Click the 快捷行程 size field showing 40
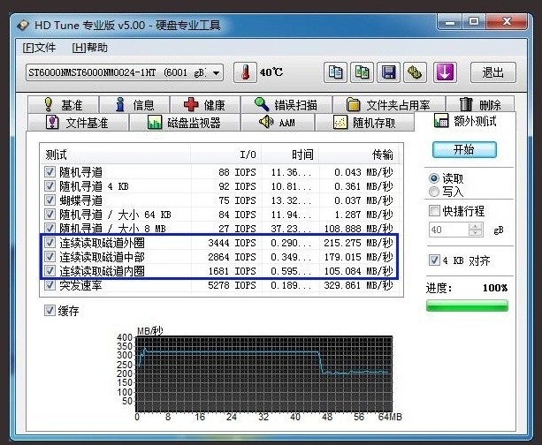Screen dimensions: 542x445 (x=448, y=230)
